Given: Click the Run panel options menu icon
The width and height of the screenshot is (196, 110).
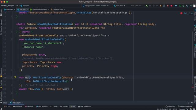Looking at the screenshot, I should [x=188, y=103].
